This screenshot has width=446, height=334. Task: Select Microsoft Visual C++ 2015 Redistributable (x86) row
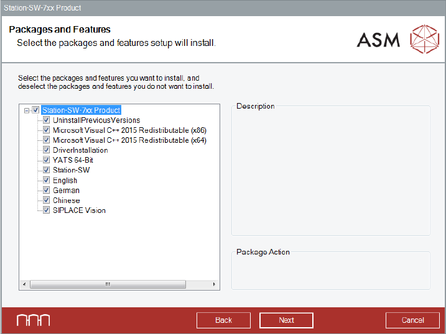coord(129,130)
